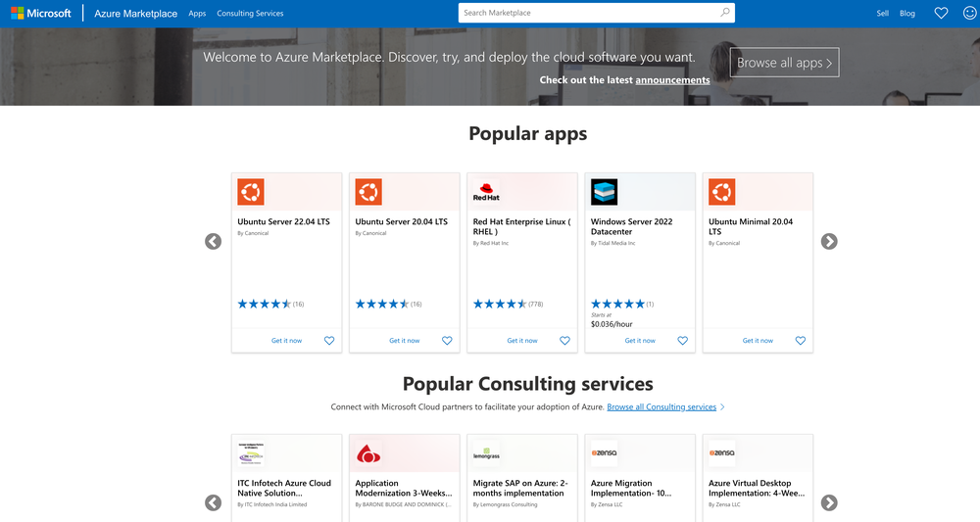Open the Blog link
This screenshot has height=522, width=980.
906,13
